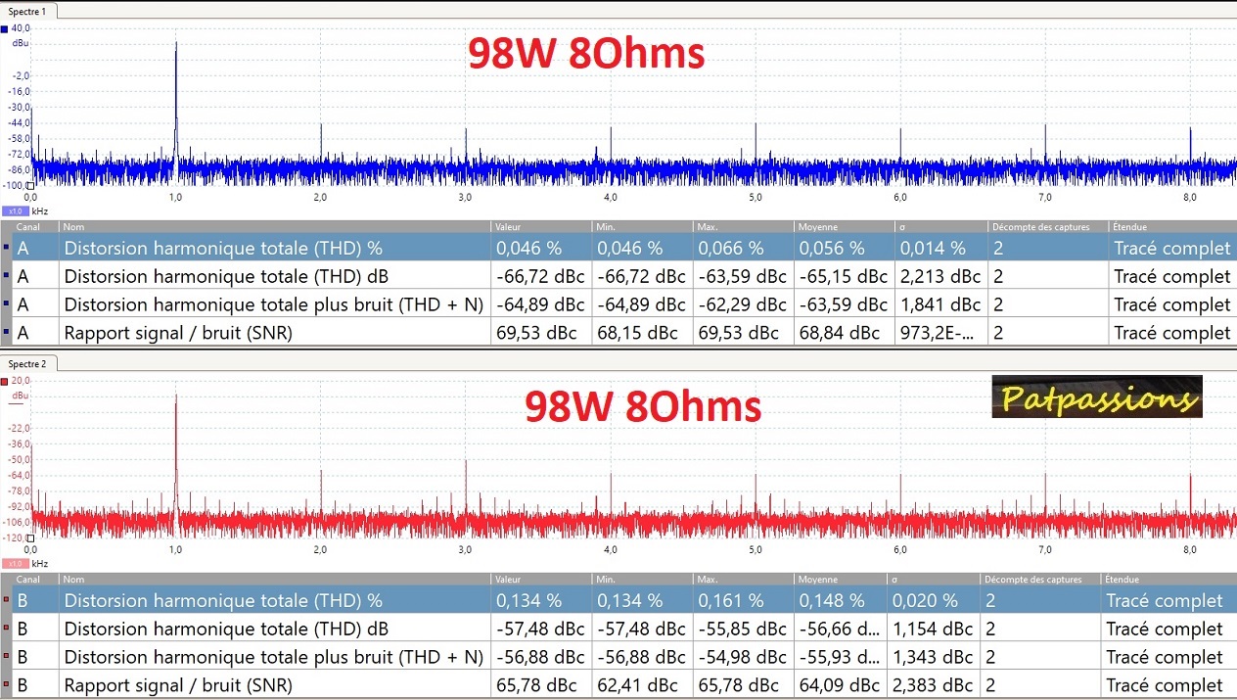Screen dimensions: 1237x700
Task: Select channel A SNR measurement row
Action: [274, 333]
